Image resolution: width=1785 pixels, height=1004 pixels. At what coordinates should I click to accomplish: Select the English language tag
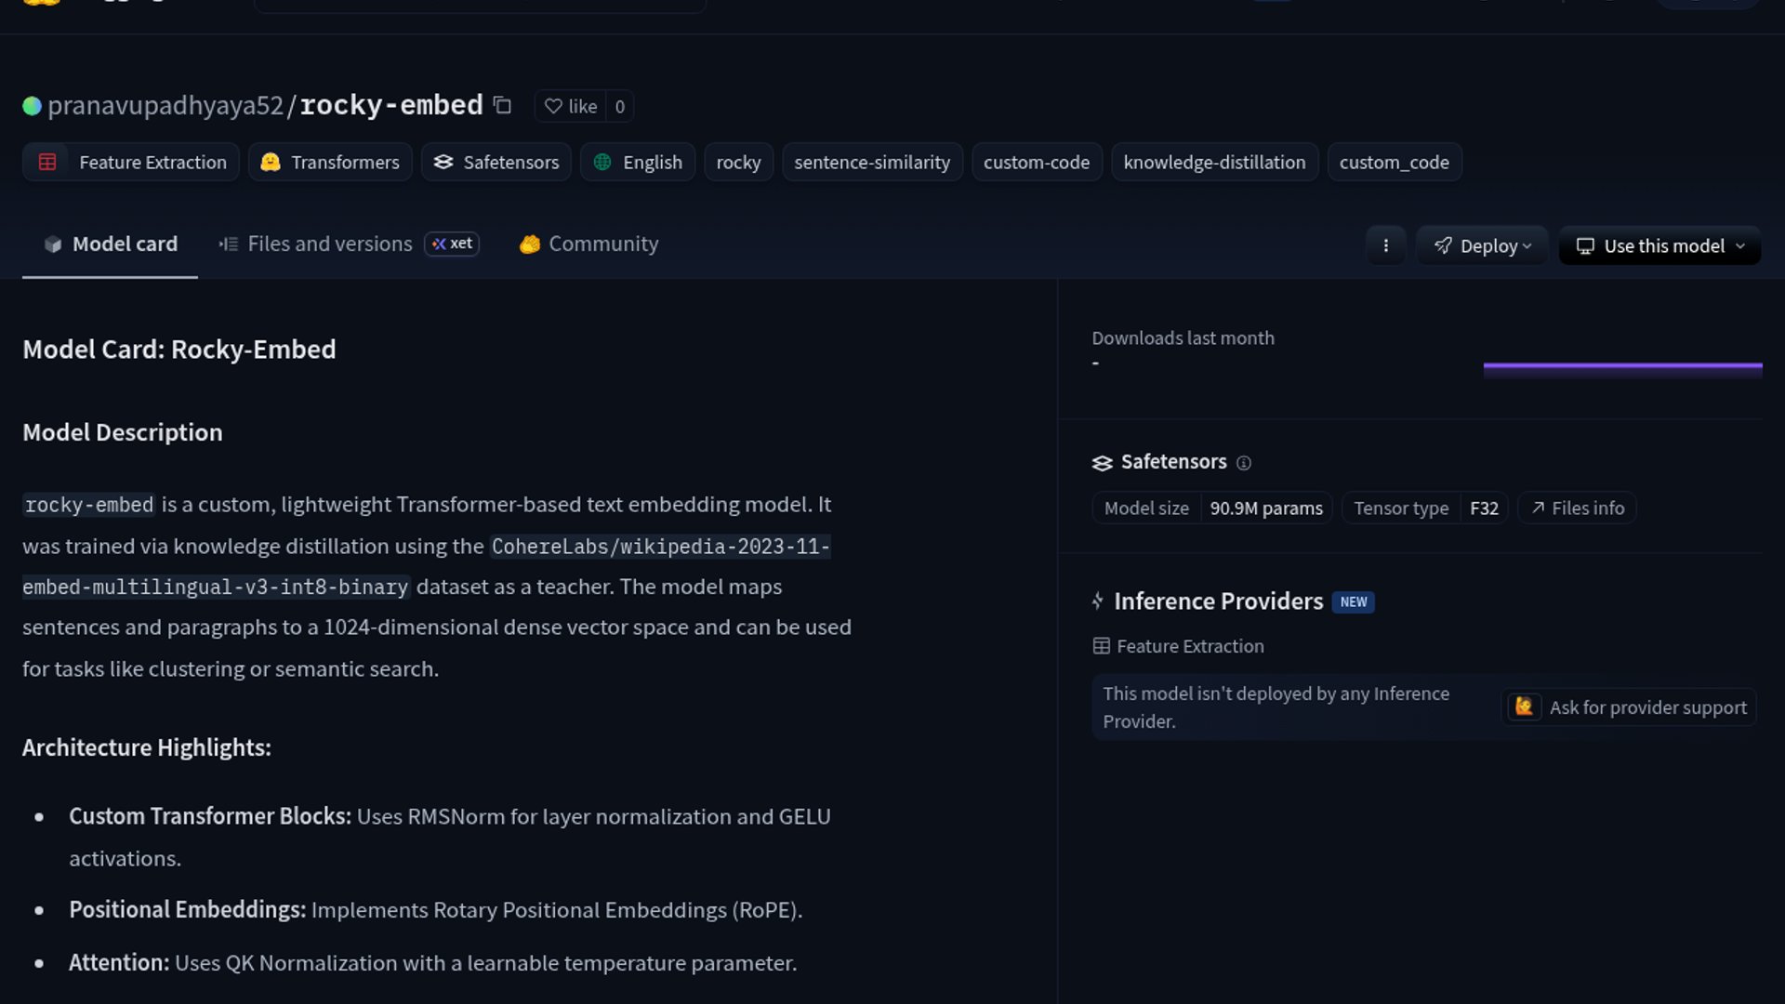(638, 163)
